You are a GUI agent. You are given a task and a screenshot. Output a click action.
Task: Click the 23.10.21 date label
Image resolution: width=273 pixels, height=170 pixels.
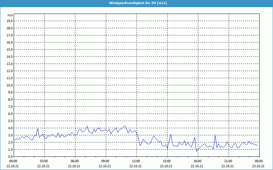(259, 166)
